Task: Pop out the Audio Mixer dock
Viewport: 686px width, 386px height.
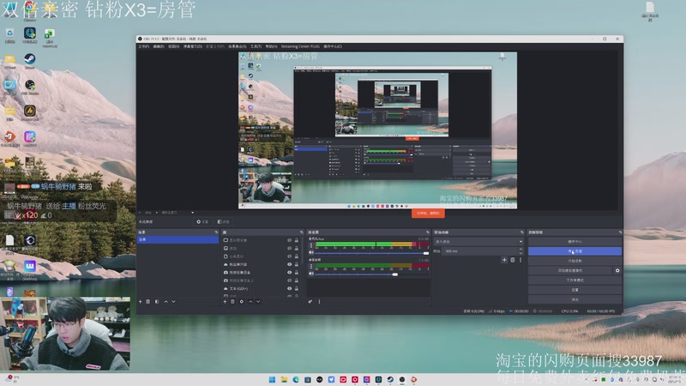Action: click(428, 232)
